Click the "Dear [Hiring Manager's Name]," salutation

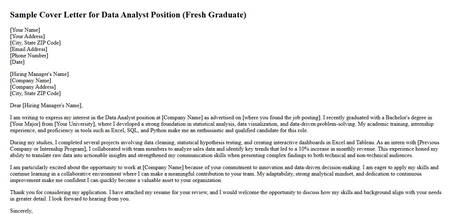tap(46, 105)
